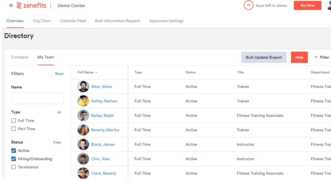Uncheck the Active status filter
Viewport: 331px width, 180px height.
(x=14, y=151)
